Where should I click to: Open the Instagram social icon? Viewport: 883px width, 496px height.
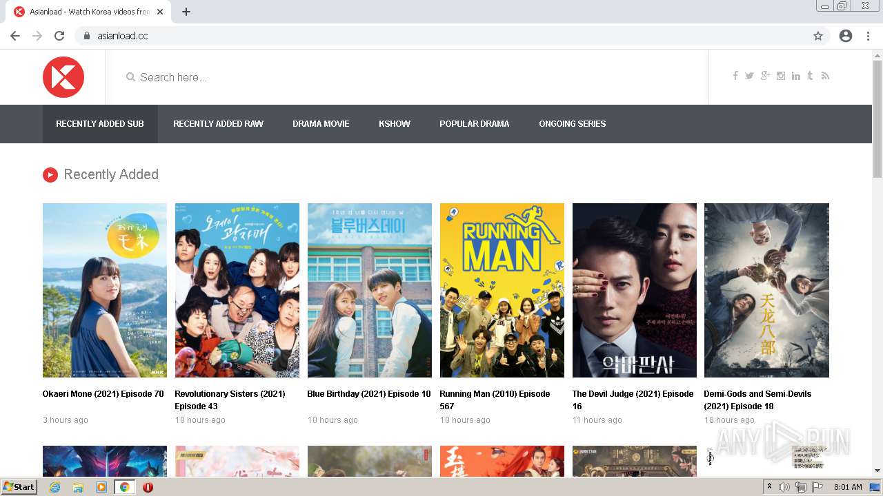click(781, 76)
